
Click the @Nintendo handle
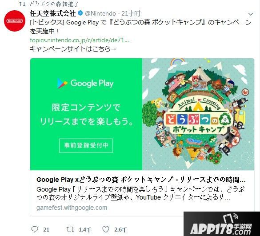(x=100, y=13)
